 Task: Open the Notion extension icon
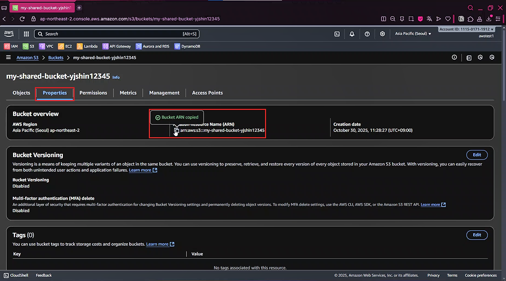click(x=461, y=19)
